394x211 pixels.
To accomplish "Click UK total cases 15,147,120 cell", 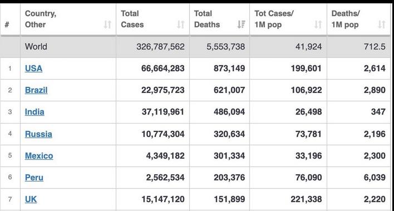I will pyautogui.click(x=163, y=199).
